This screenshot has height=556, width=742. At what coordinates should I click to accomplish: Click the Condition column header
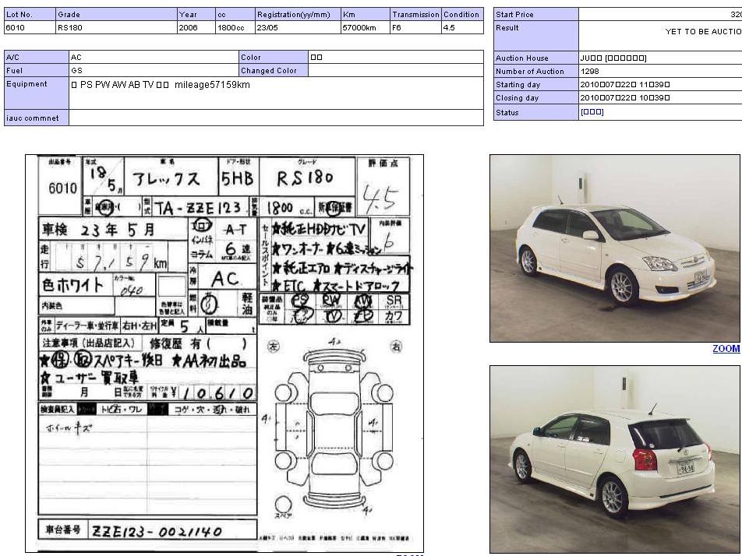pyautogui.click(x=461, y=14)
